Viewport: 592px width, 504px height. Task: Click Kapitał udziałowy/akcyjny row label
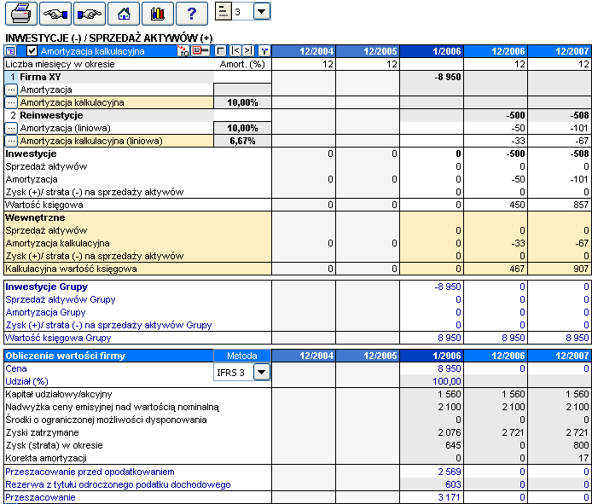tap(59, 395)
